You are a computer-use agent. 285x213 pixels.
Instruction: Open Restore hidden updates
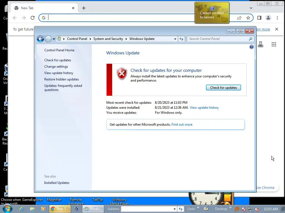pyautogui.click(x=62, y=79)
